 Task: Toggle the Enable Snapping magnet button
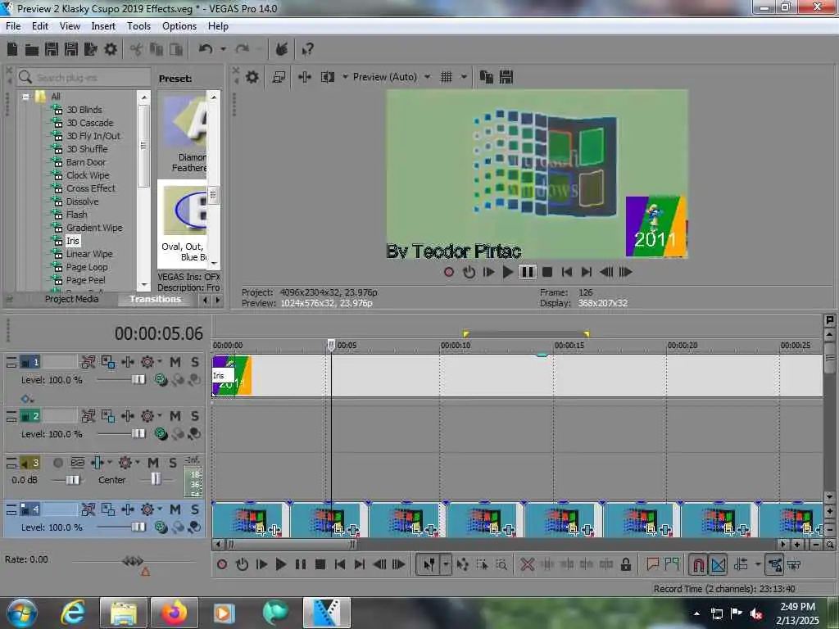coord(698,564)
